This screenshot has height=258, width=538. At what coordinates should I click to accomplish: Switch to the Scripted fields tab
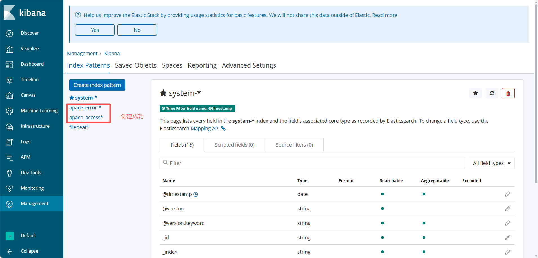pyautogui.click(x=234, y=145)
